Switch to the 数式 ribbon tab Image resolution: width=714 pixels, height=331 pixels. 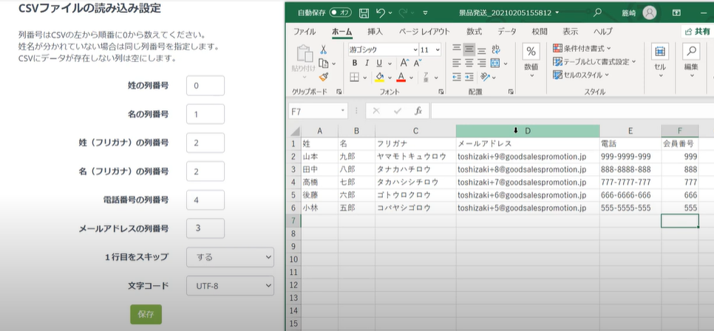(x=474, y=32)
